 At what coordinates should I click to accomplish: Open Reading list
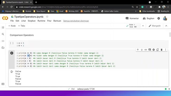163,11
